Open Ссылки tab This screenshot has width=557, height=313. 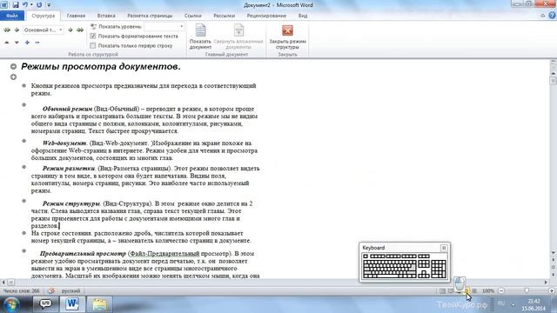[193, 16]
